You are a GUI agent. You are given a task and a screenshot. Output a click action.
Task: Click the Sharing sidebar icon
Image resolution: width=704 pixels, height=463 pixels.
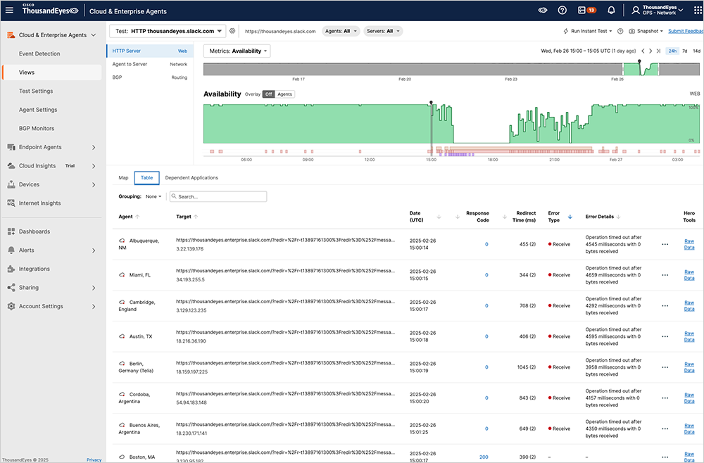11,288
